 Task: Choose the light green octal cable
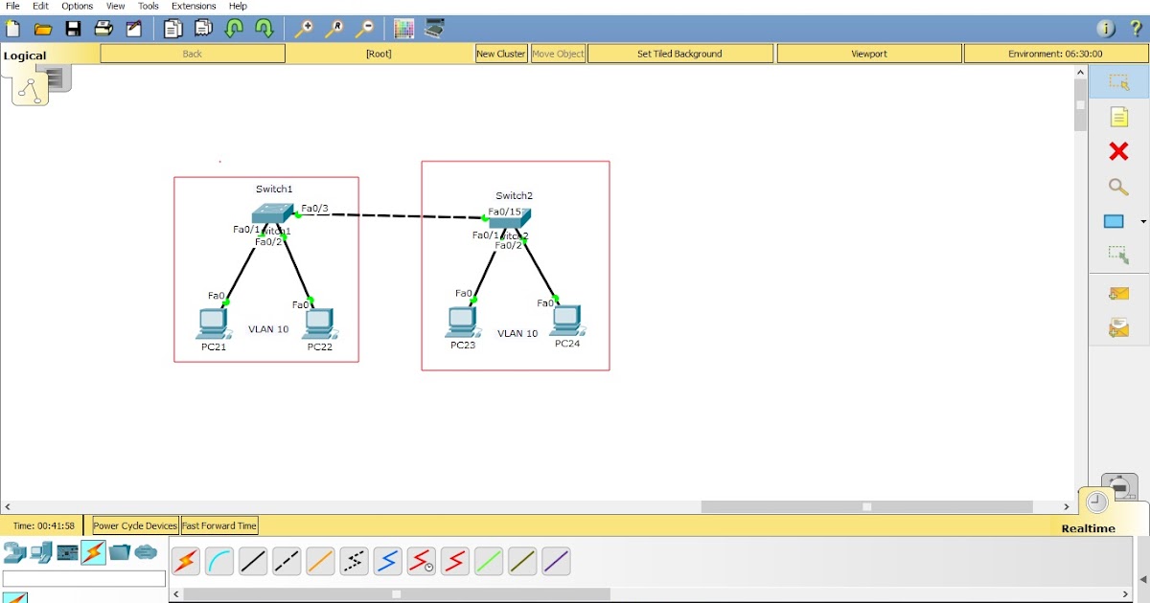489,562
